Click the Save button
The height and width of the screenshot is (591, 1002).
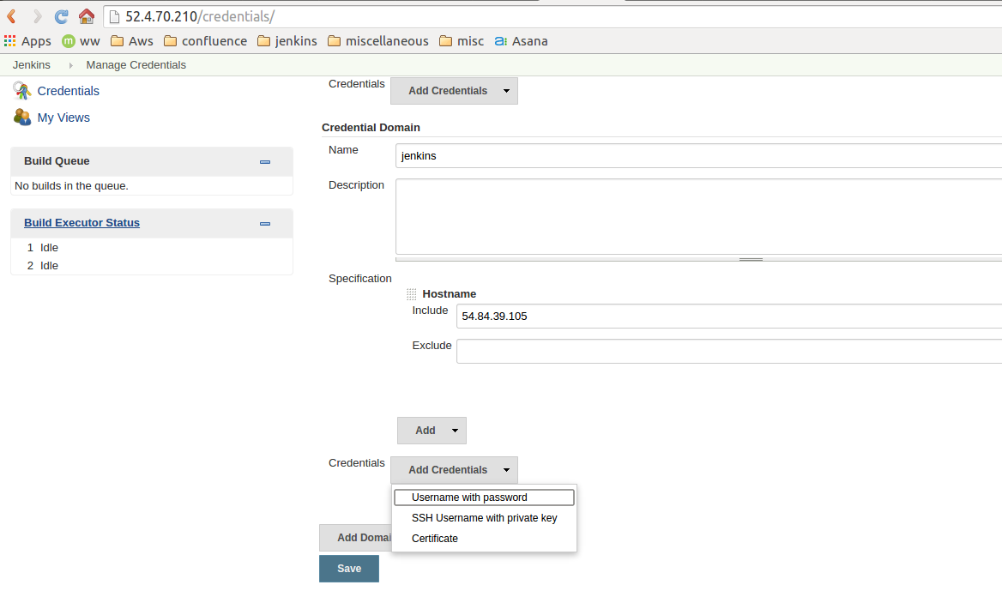point(349,569)
